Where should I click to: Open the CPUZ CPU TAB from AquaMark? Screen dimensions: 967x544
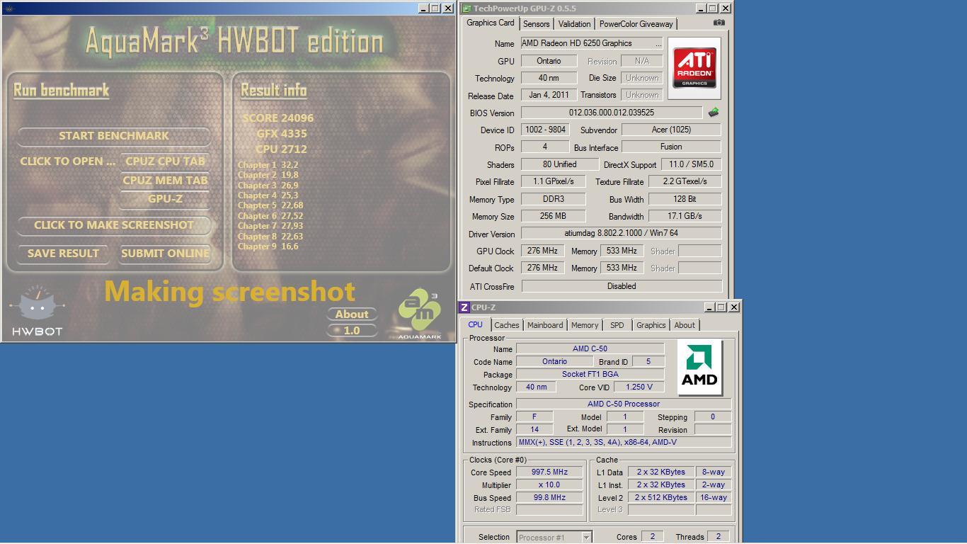(x=165, y=161)
